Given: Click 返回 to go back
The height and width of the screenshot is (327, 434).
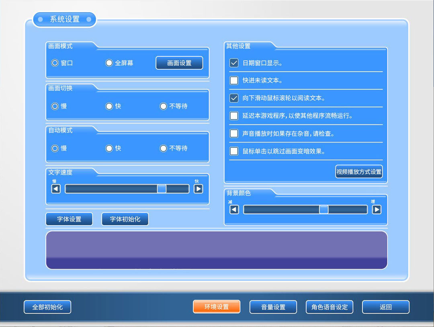Looking at the screenshot, I should point(385,306).
